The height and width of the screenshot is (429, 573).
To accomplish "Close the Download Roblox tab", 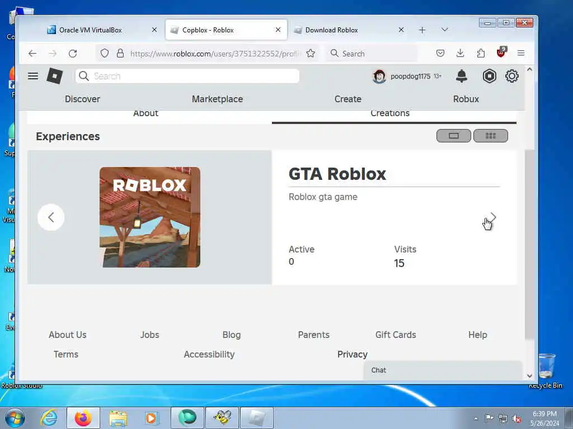I will pyautogui.click(x=401, y=30).
